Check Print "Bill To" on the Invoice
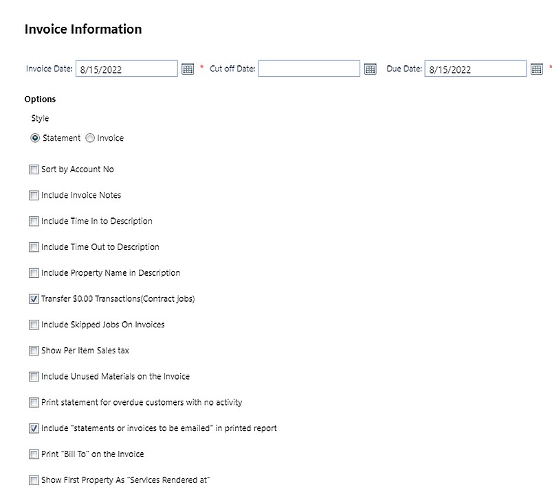552x492 pixels. tap(34, 454)
